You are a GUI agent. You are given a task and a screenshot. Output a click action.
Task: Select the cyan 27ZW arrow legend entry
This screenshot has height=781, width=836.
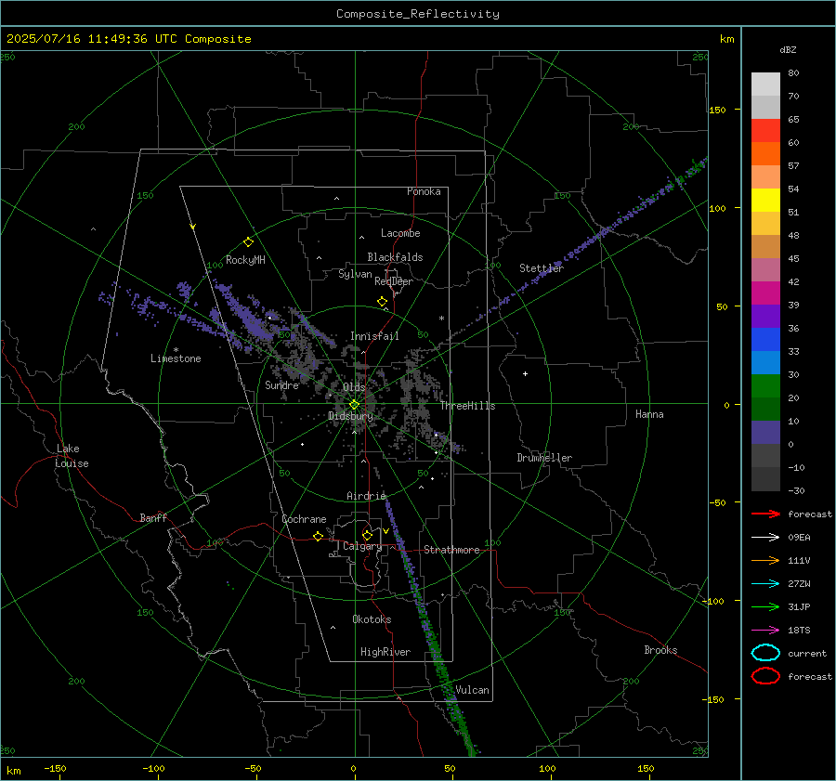(765, 584)
